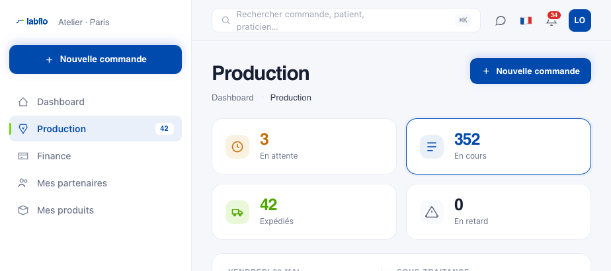Viewport: 611px width, 271px height.
Task: Select the En cours 352 card
Action: (499, 146)
